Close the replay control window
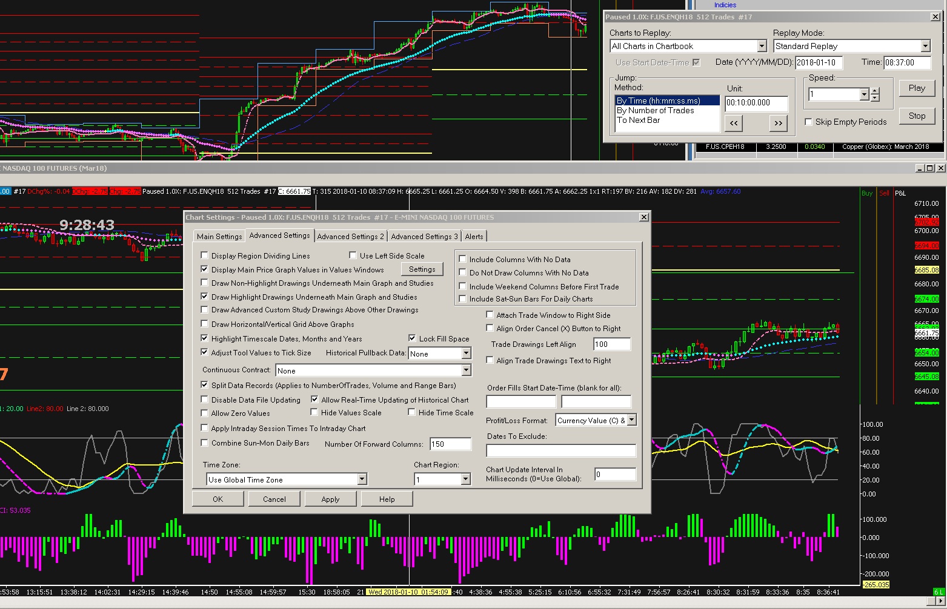Image resolution: width=947 pixels, height=609 pixels. tap(935, 17)
